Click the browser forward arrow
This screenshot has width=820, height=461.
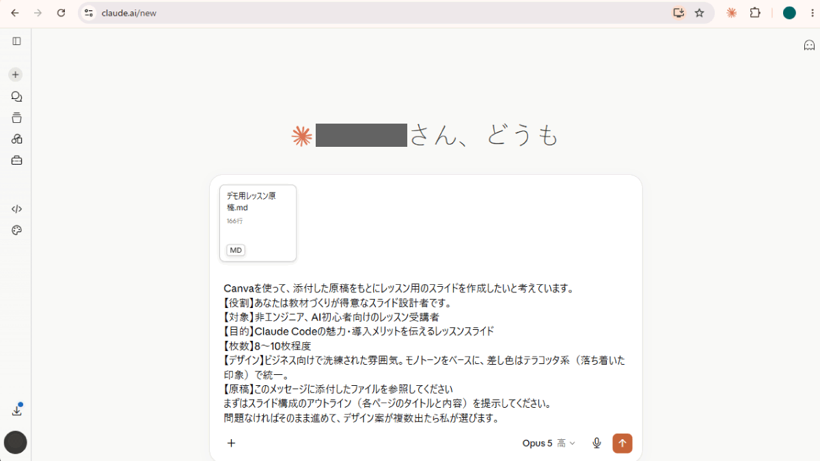[38, 12]
